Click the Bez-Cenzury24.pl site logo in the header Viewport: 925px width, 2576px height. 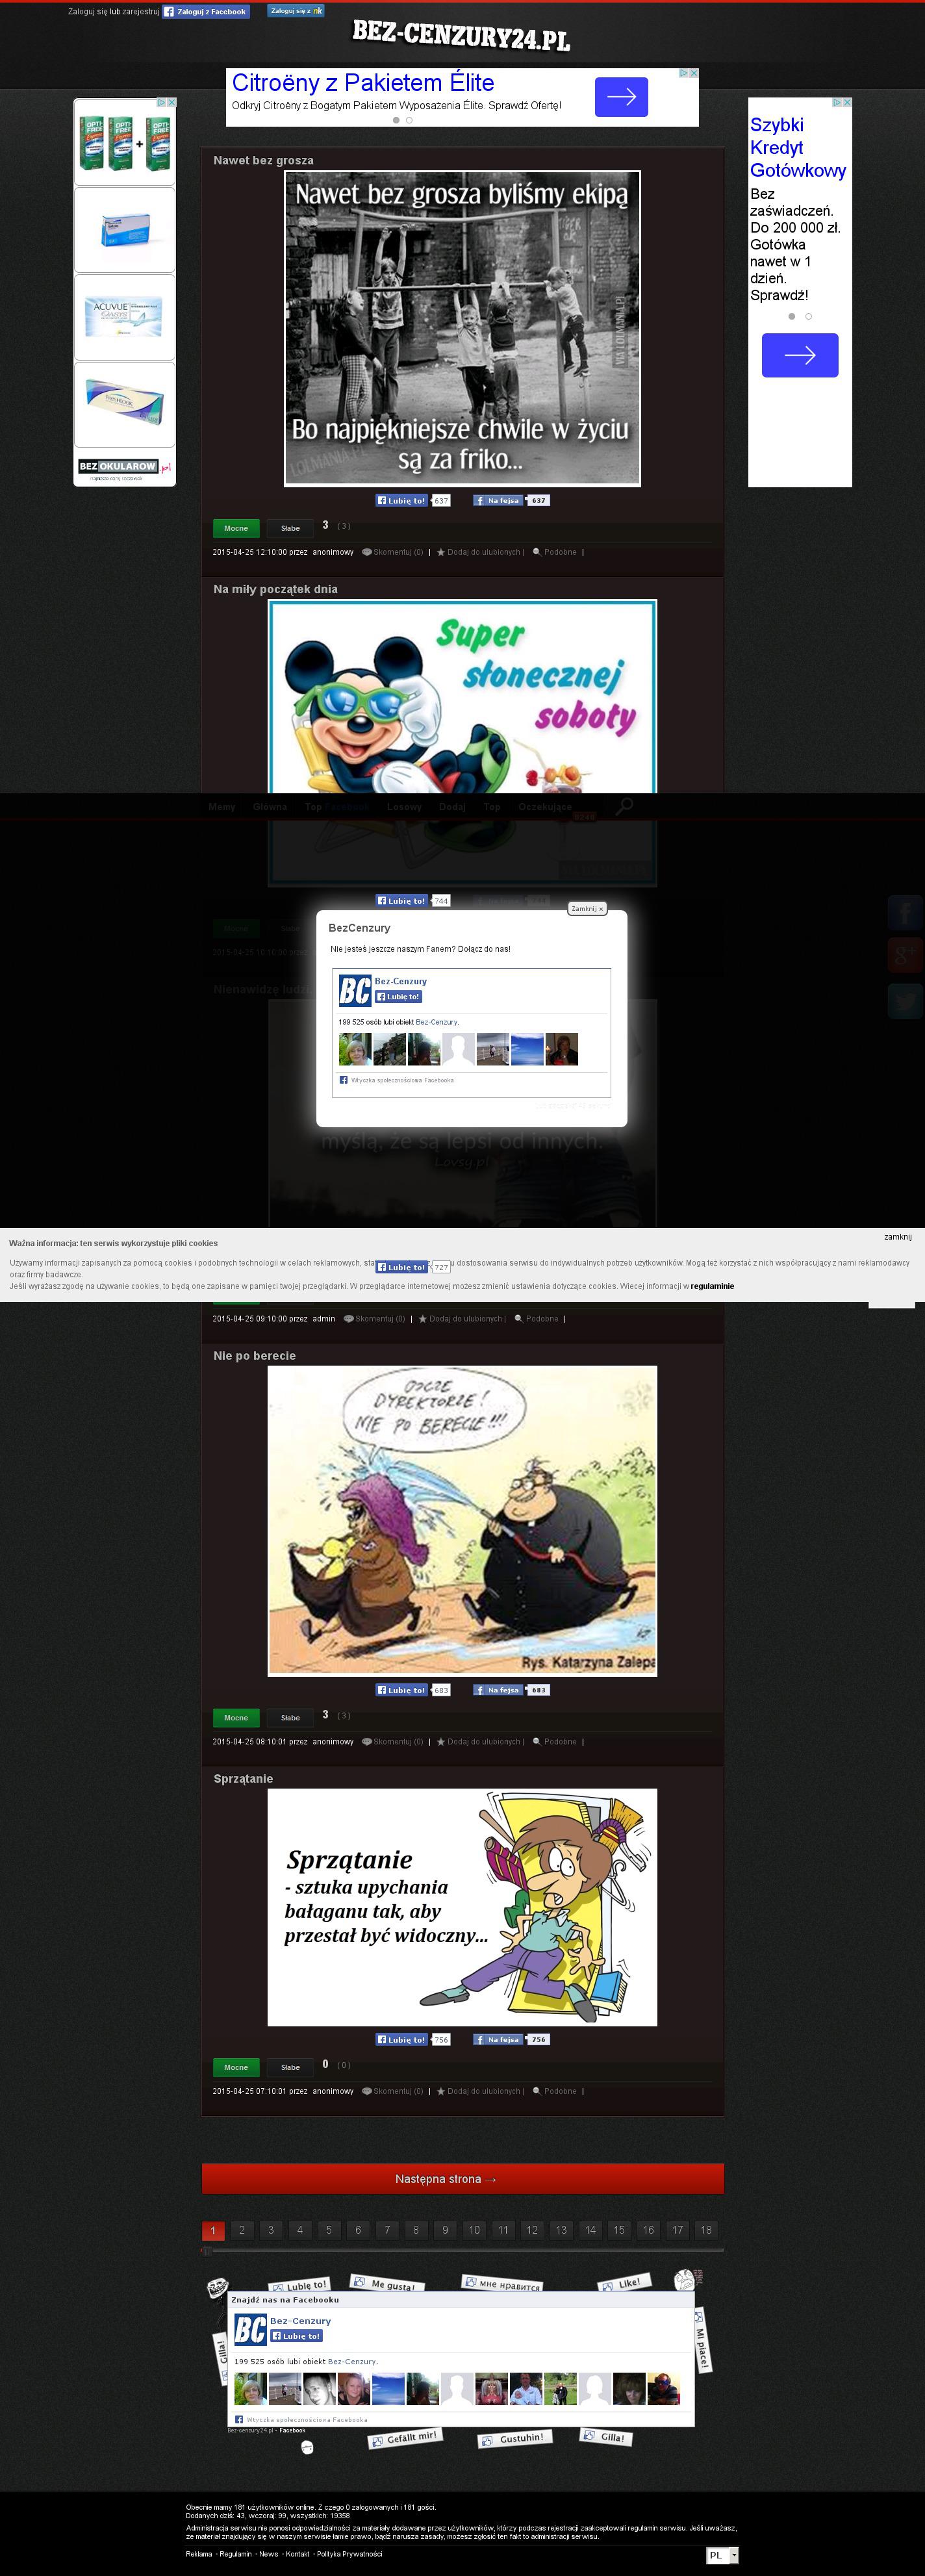[461, 37]
